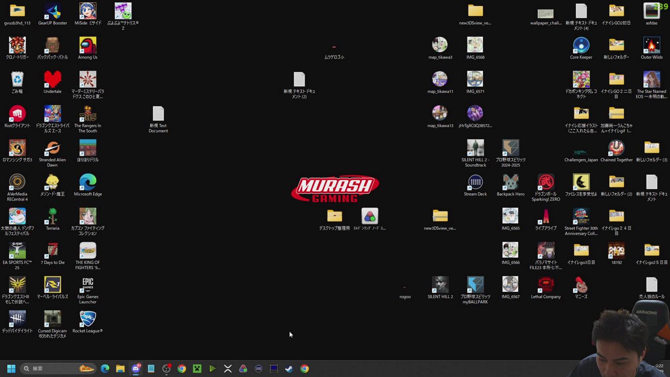This screenshot has height=377, width=670.
Task: Select the Among Us desktop shortcut
Action: 87,46
